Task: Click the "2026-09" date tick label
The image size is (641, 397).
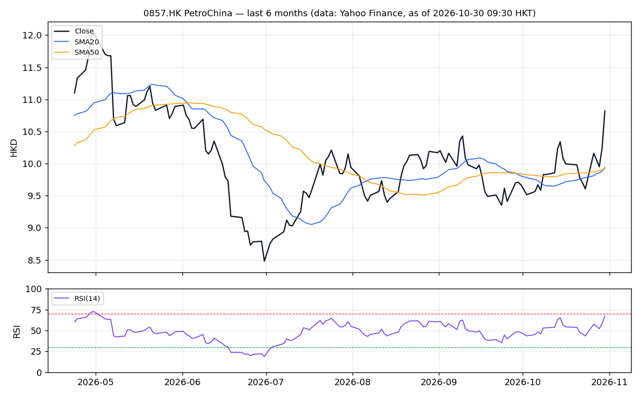Action: (x=439, y=383)
